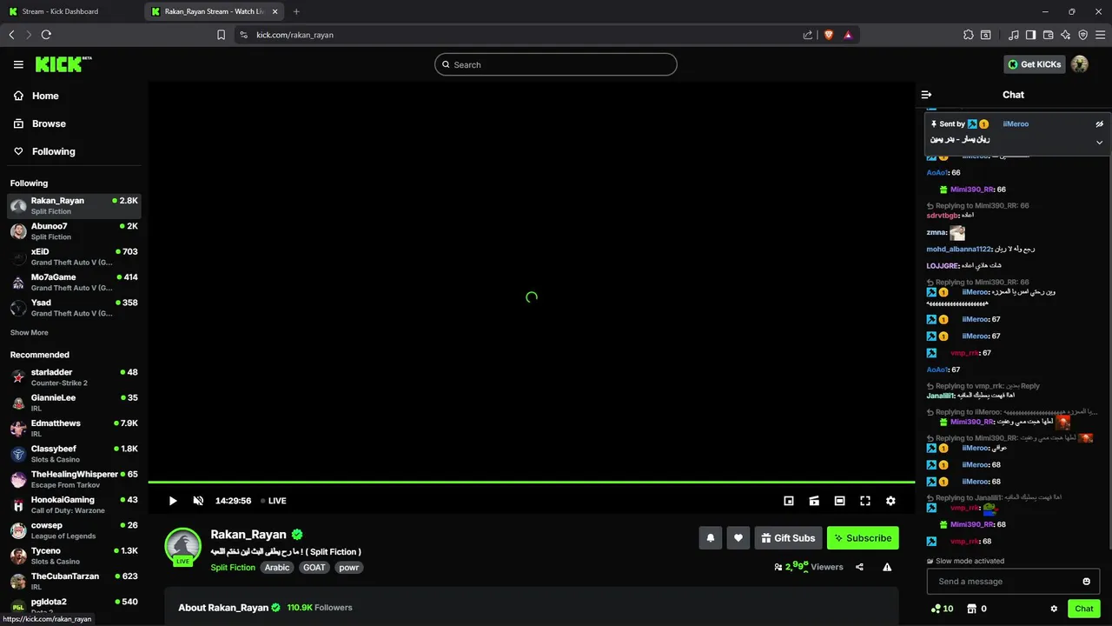Open Classybeef recommended channel
The image size is (1112, 626).
[x=74, y=454]
